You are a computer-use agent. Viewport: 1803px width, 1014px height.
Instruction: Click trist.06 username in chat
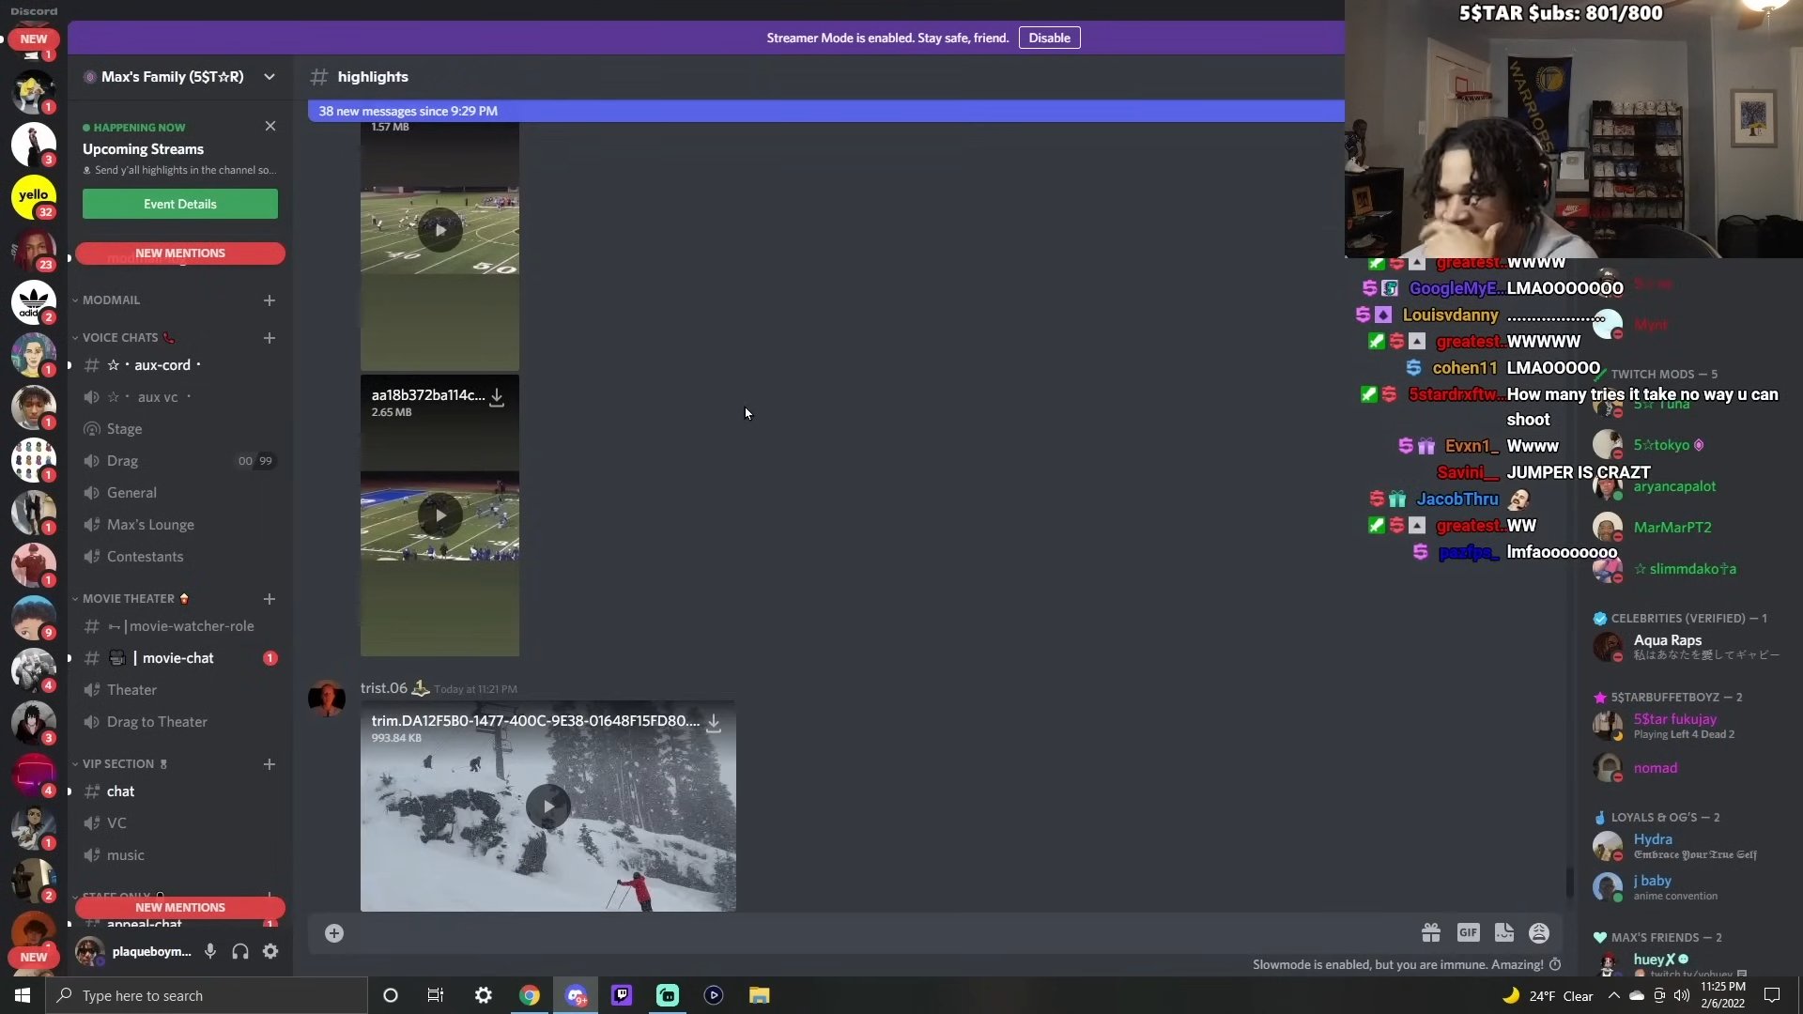click(384, 688)
